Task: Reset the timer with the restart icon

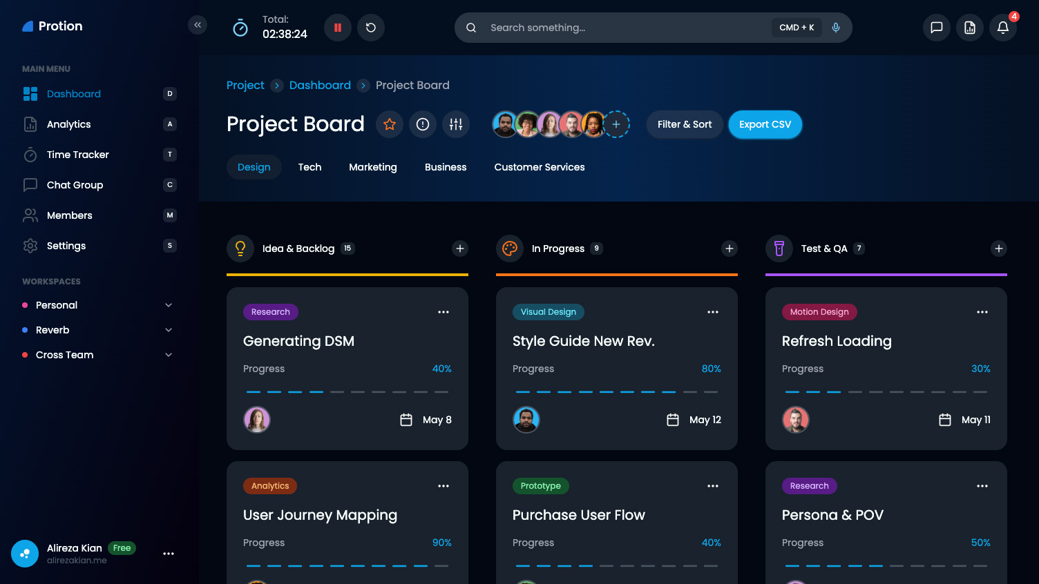Action: 371,28
